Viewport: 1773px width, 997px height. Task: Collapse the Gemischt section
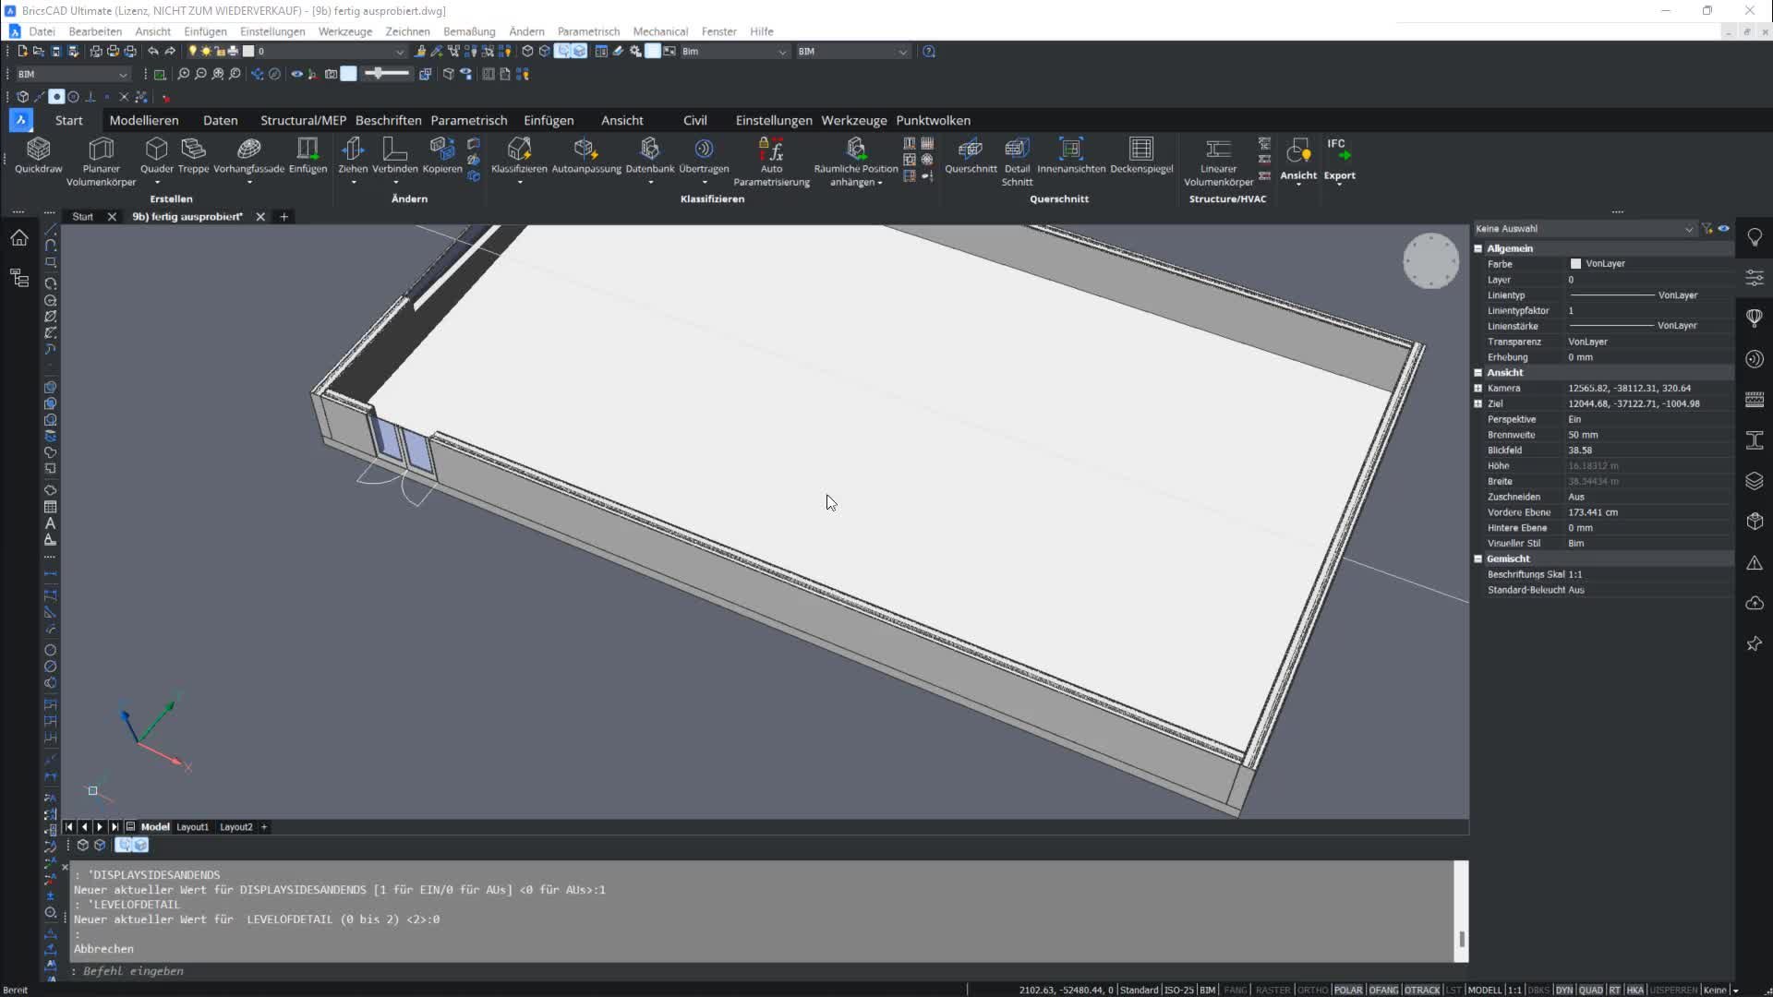coord(1477,559)
